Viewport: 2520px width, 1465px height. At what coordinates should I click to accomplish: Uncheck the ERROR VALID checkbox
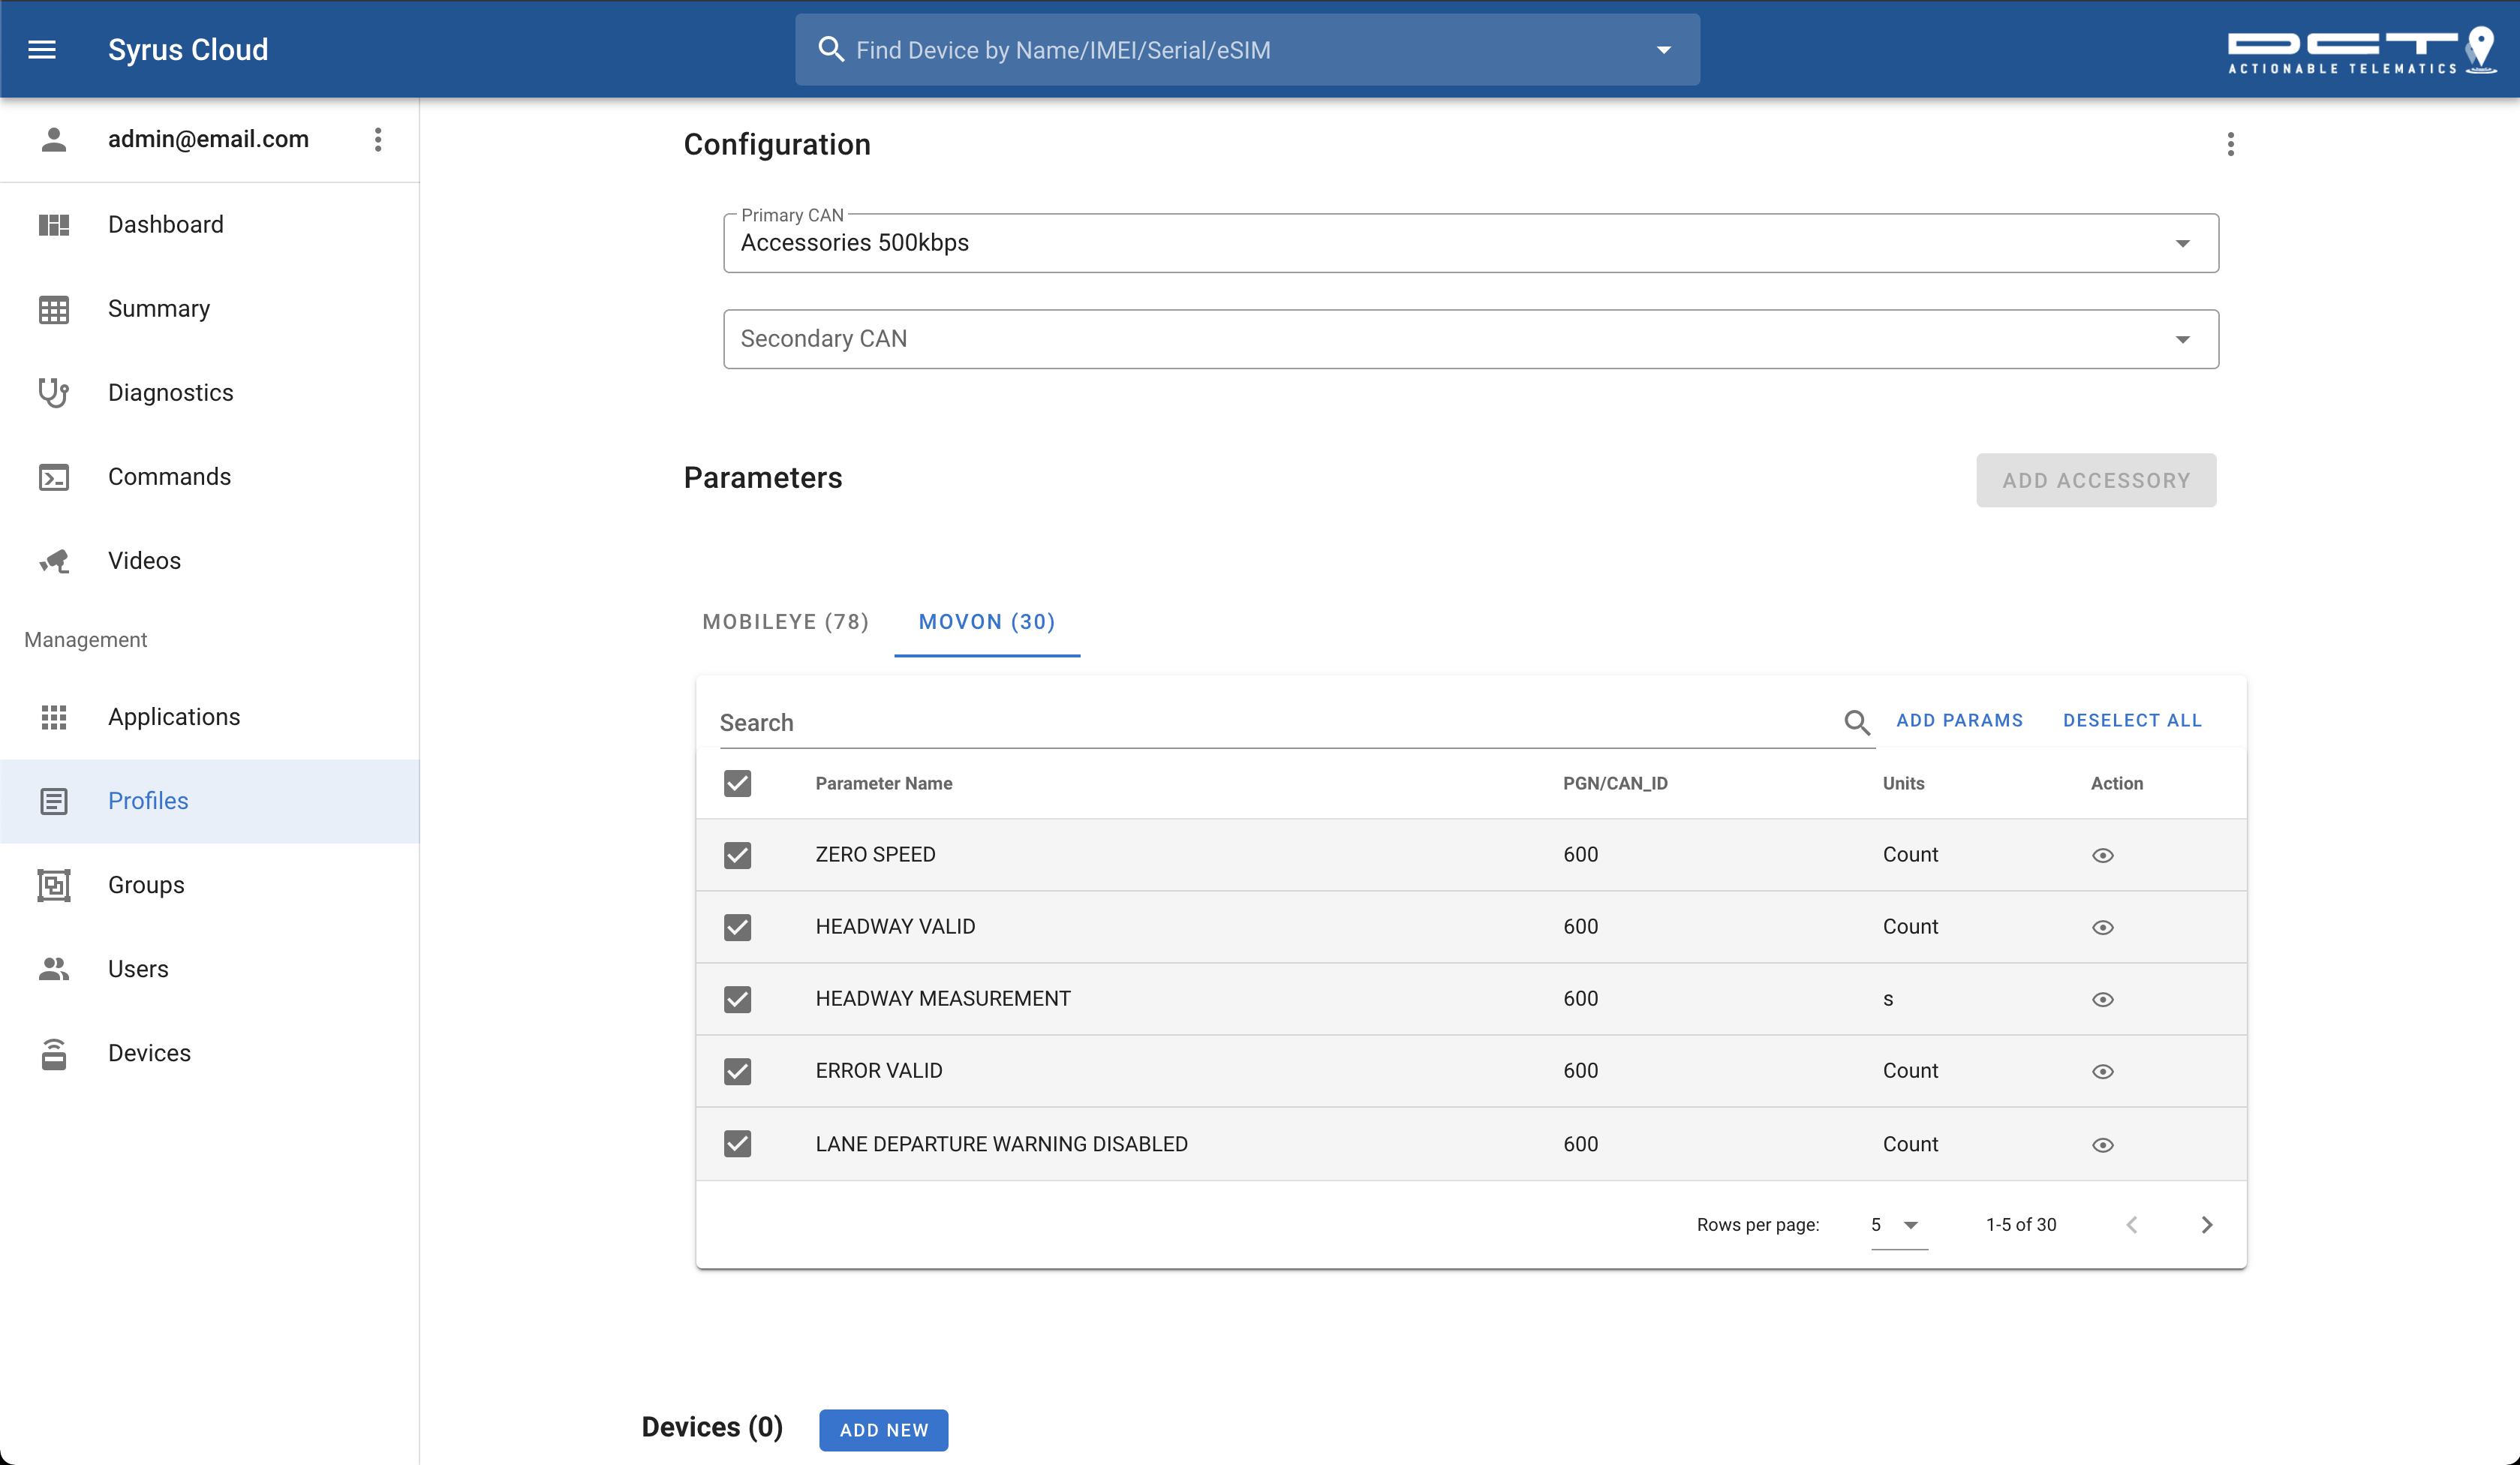pyautogui.click(x=737, y=1071)
